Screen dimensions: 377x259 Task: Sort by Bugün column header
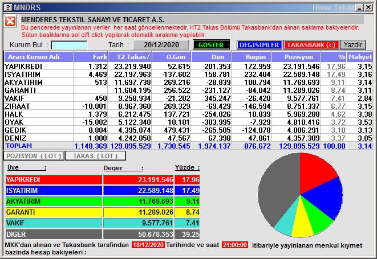252,57
